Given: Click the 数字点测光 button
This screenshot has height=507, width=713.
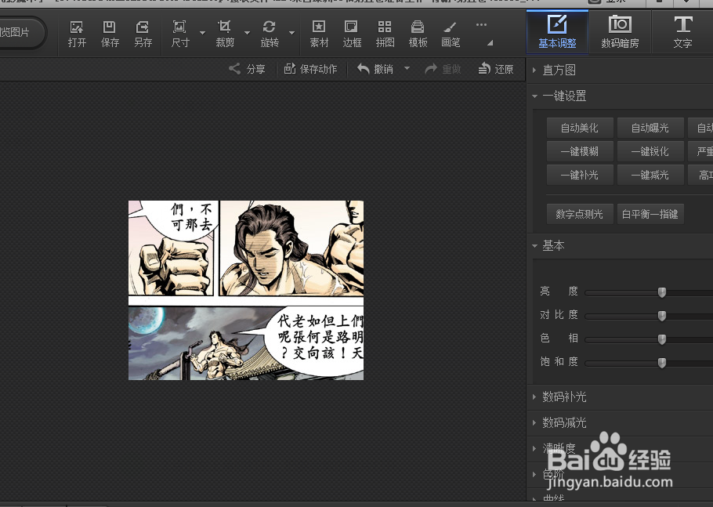Looking at the screenshot, I should [x=580, y=214].
